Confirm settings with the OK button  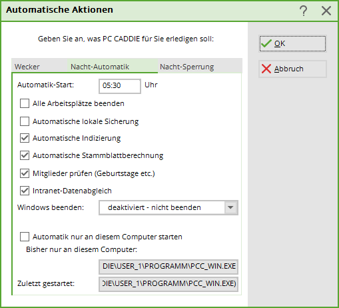[x=292, y=43]
